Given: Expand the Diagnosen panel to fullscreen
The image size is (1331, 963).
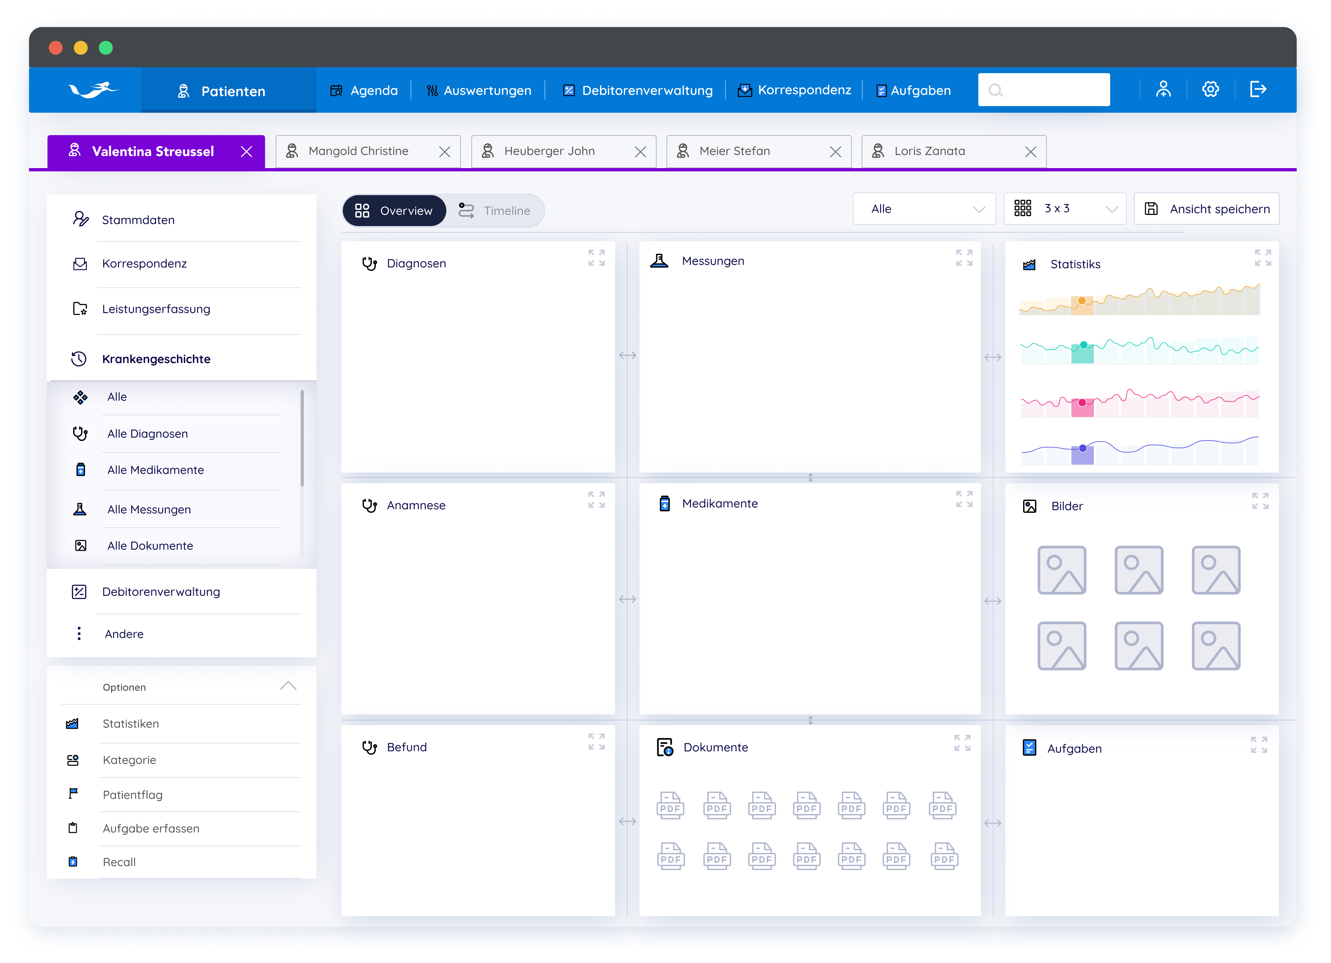Looking at the screenshot, I should point(596,258).
